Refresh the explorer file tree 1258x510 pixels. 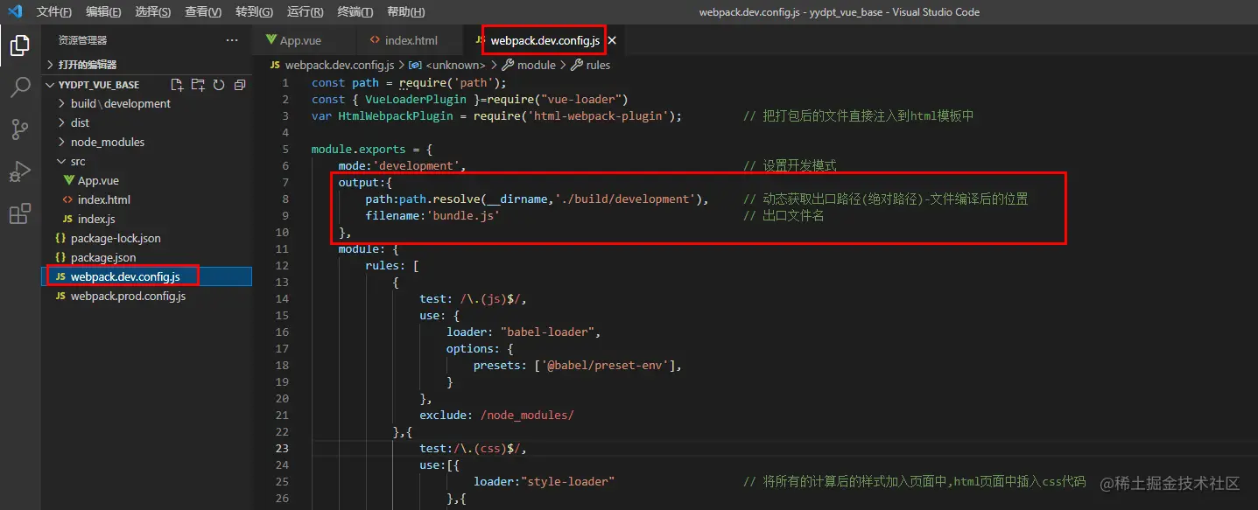pyautogui.click(x=219, y=85)
